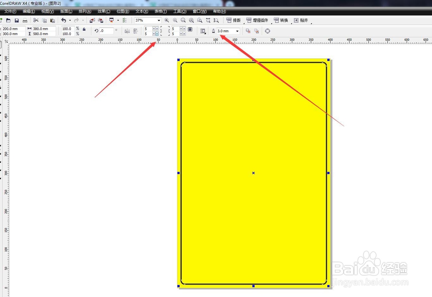432x297 pixels.
Task: Increase top-right corner roundness spinner
Action: [184, 28]
